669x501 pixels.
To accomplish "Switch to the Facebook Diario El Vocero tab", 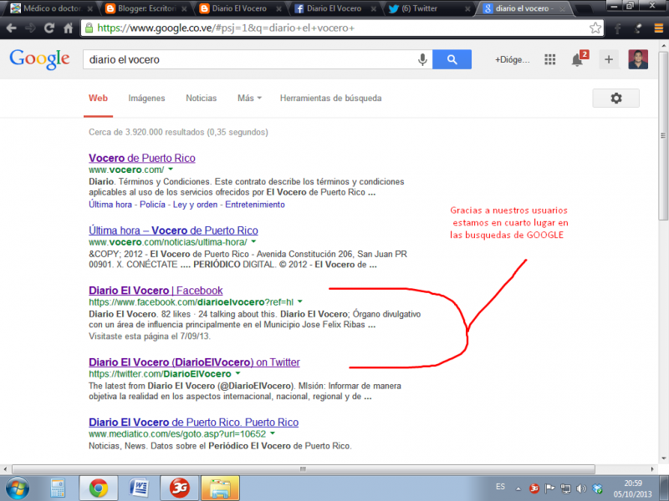I will pyautogui.click(x=334, y=8).
